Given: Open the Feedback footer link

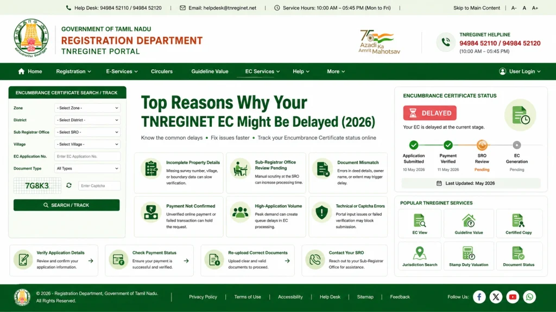Looking at the screenshot, I should click(400, 297).
